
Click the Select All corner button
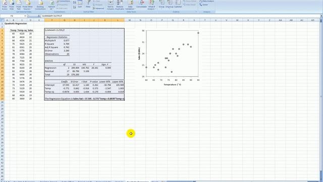pos(2,20)
